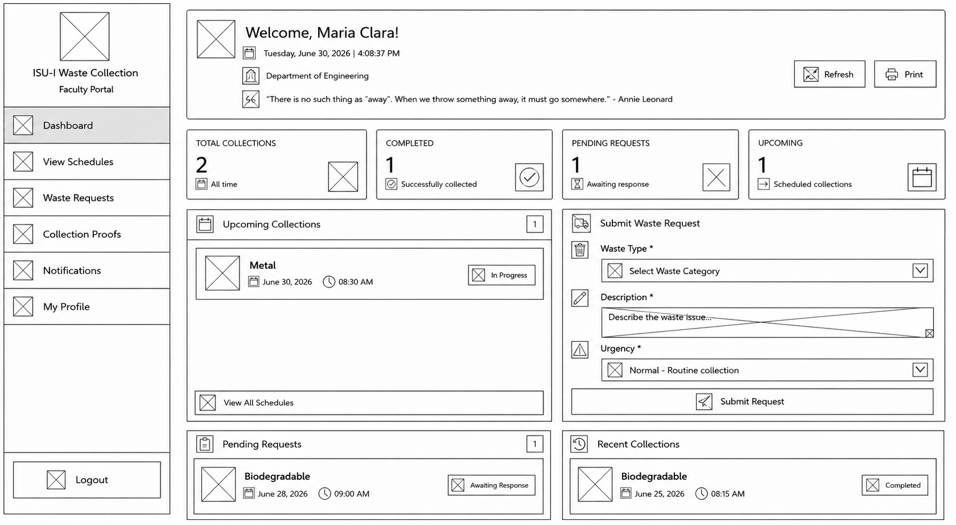
Task: Open the Select Waste Category dropdown
Action: point(767,271)
